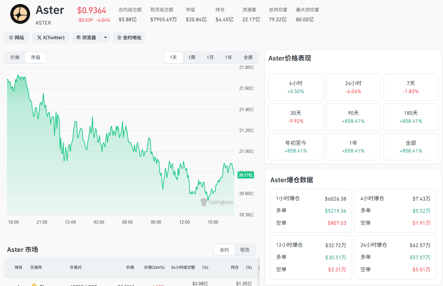The height and width of the screenshot is (286, 443).
Task: Click 1小时 short liquidation $807.03
Action: pos(337,223)
